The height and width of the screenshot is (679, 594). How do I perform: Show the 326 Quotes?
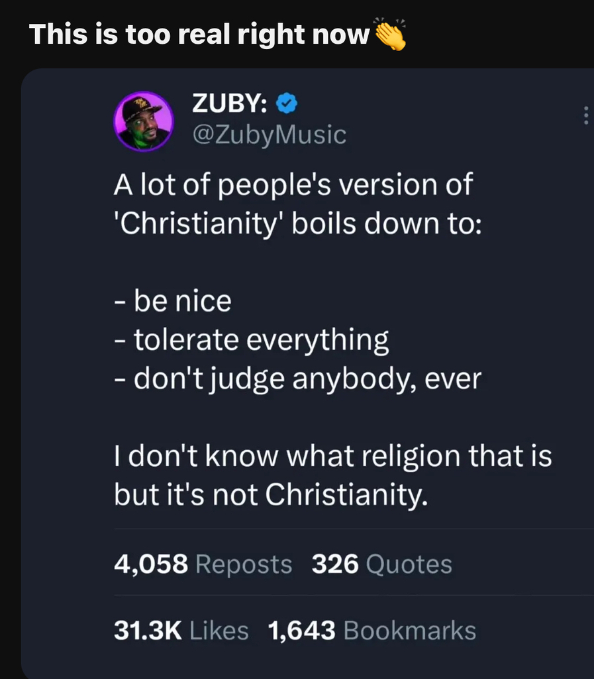click(382, 564)
